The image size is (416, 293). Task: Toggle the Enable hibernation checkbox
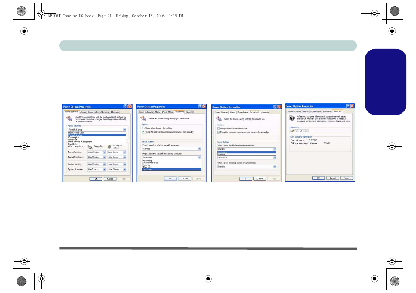click(291, 131)
